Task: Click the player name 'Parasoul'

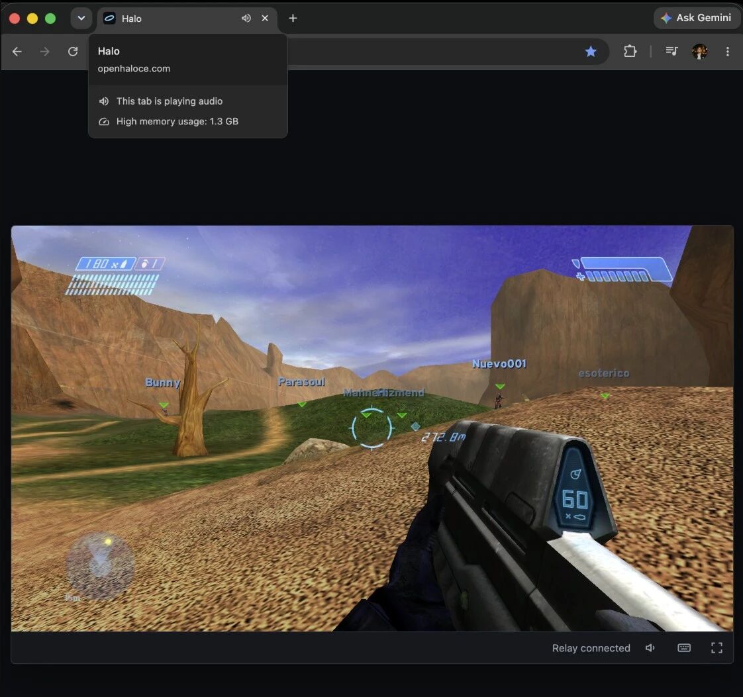Action: (301, 382)
